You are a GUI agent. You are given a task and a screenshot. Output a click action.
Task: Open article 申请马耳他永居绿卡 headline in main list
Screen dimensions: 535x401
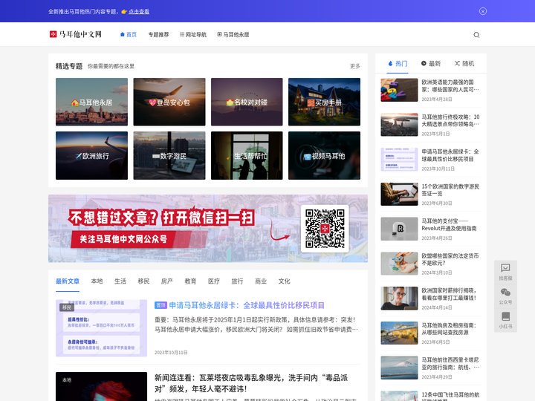click(x=247, y=305)
